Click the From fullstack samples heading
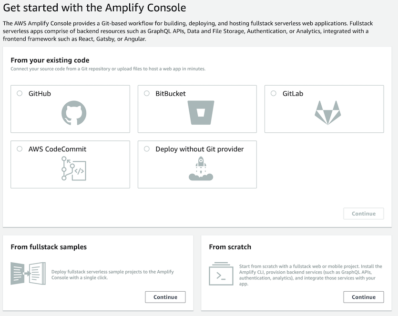Image resolution: width=398 pixels, height=316 pixels. 49,247
